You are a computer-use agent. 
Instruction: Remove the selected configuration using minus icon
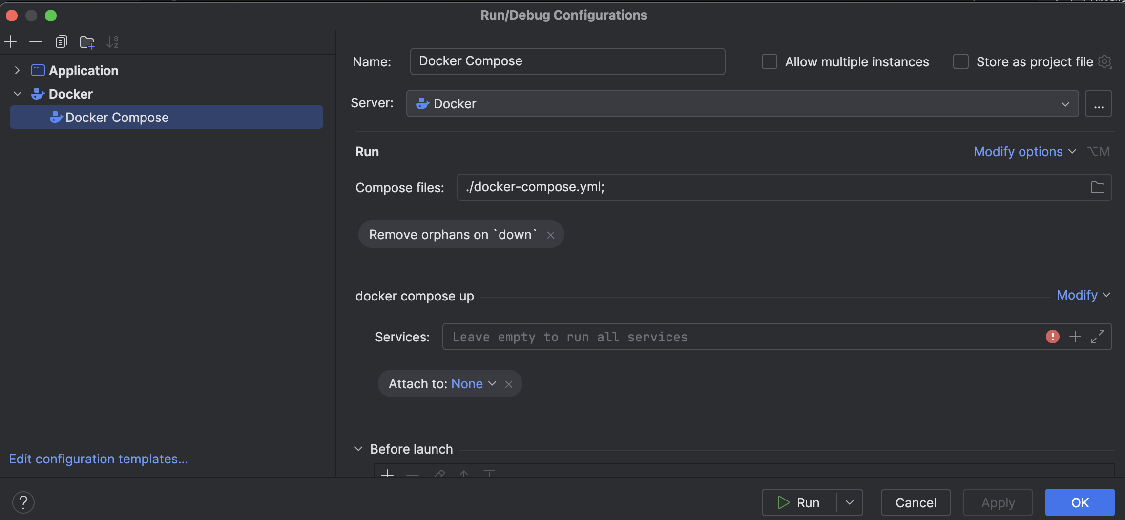[36, 41]
